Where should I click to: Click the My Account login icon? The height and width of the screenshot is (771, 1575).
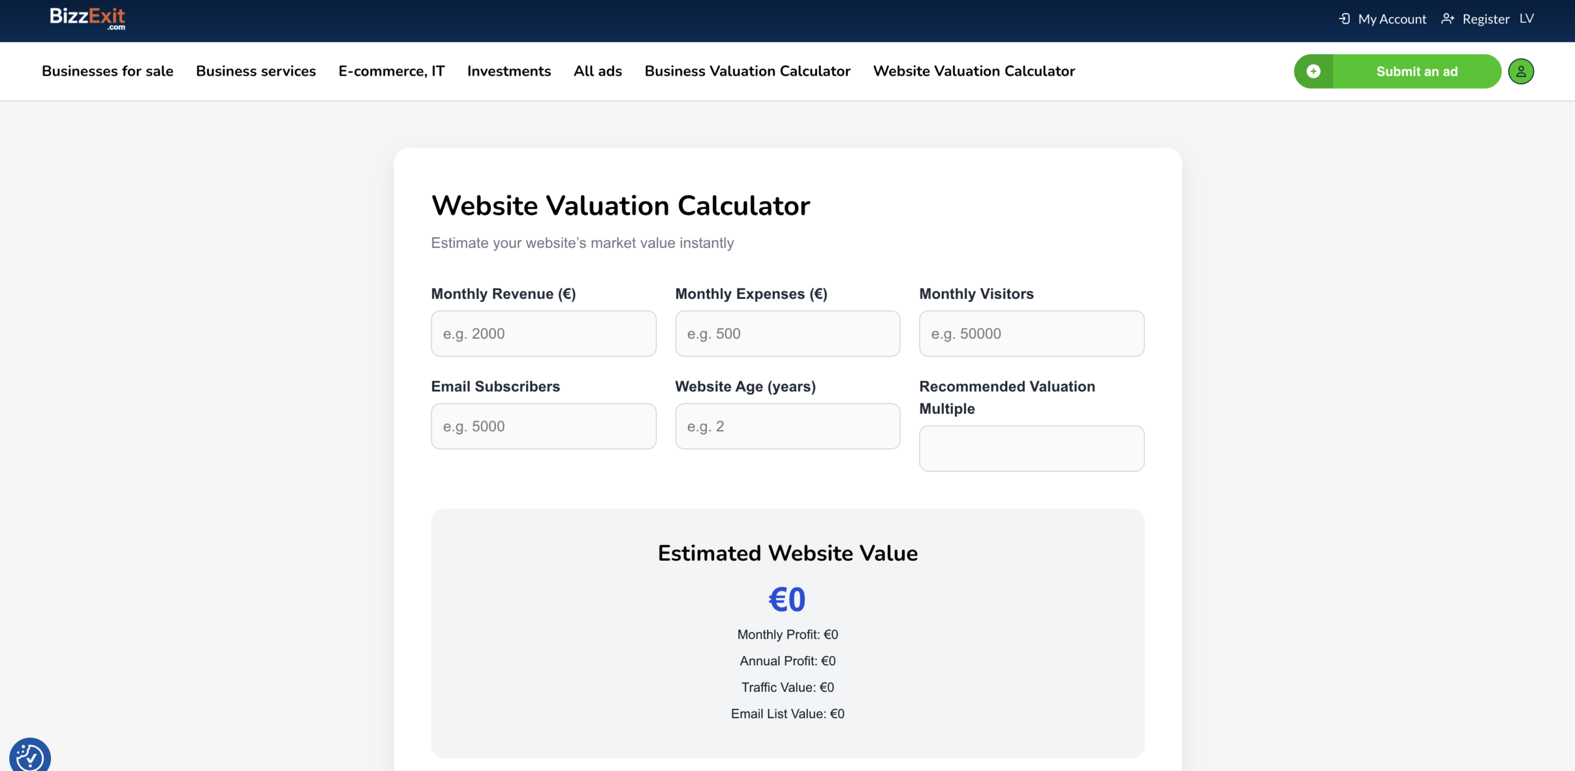(x=1344, y=19)
